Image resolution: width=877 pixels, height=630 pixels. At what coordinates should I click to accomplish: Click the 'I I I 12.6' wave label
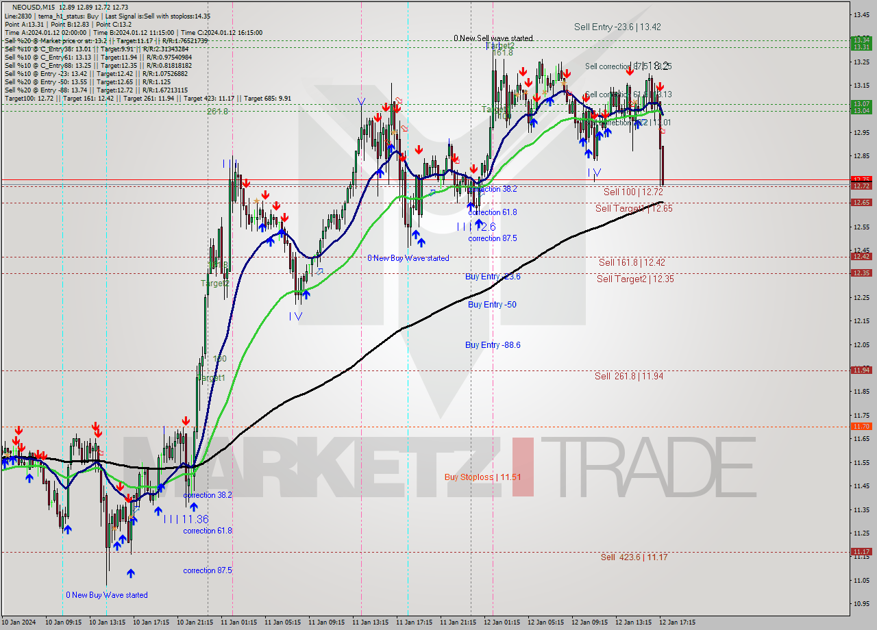click(476, 227)
